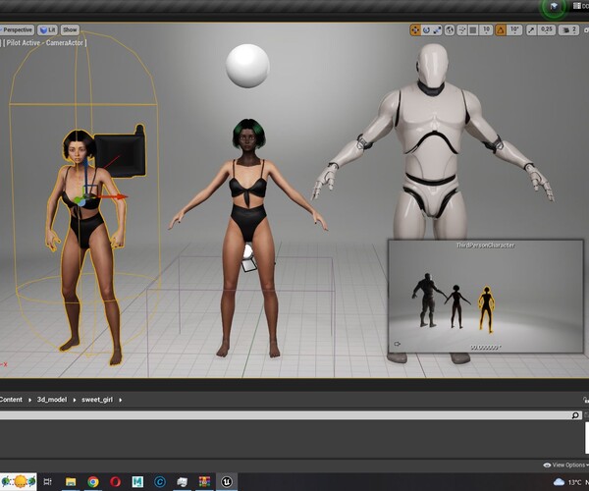Open the View Options menu
The width and height of the screenshot is (589, 491).
565,465
